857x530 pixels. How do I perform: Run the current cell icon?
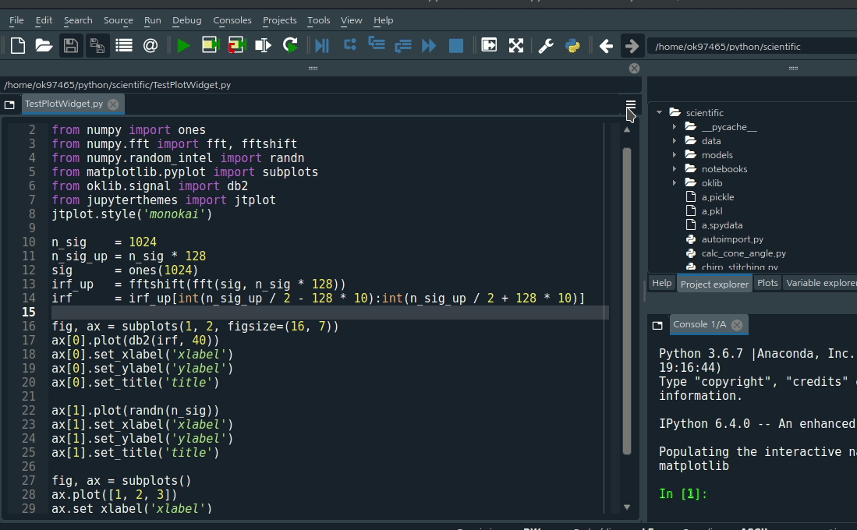[x=211, y=45]
